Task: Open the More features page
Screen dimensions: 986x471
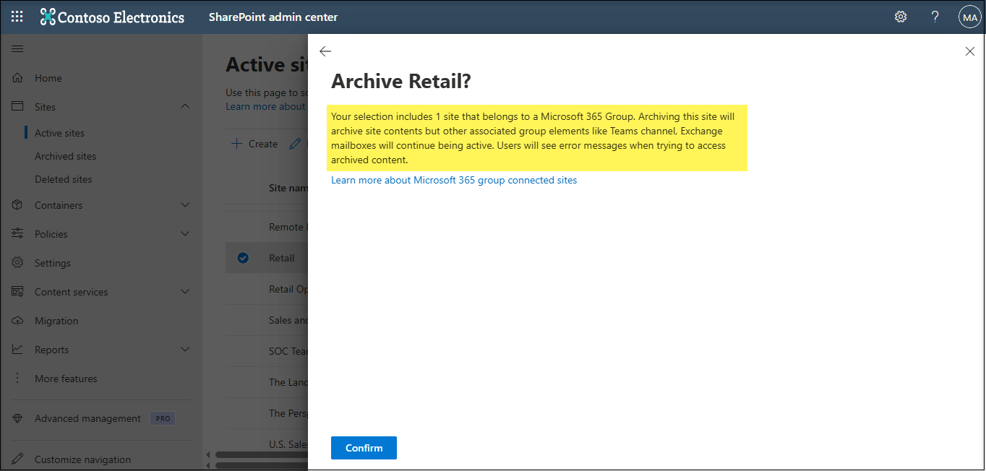Action: pos(66,378)
